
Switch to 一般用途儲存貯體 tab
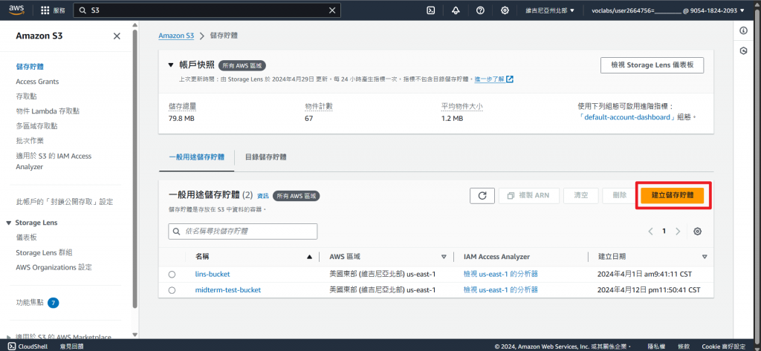(196, 157)
